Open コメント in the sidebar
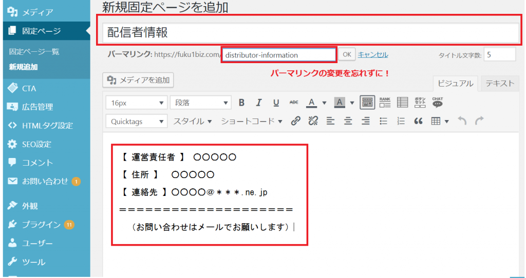The height and width of the screenshot is (278, 526). (46, 163)
